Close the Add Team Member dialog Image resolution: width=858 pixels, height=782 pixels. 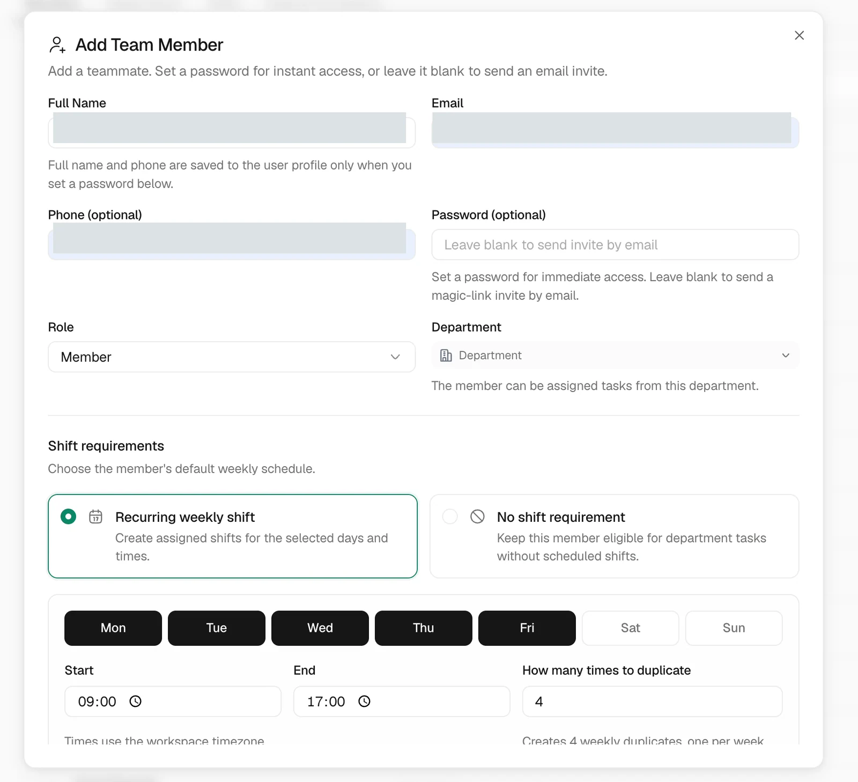799,35
